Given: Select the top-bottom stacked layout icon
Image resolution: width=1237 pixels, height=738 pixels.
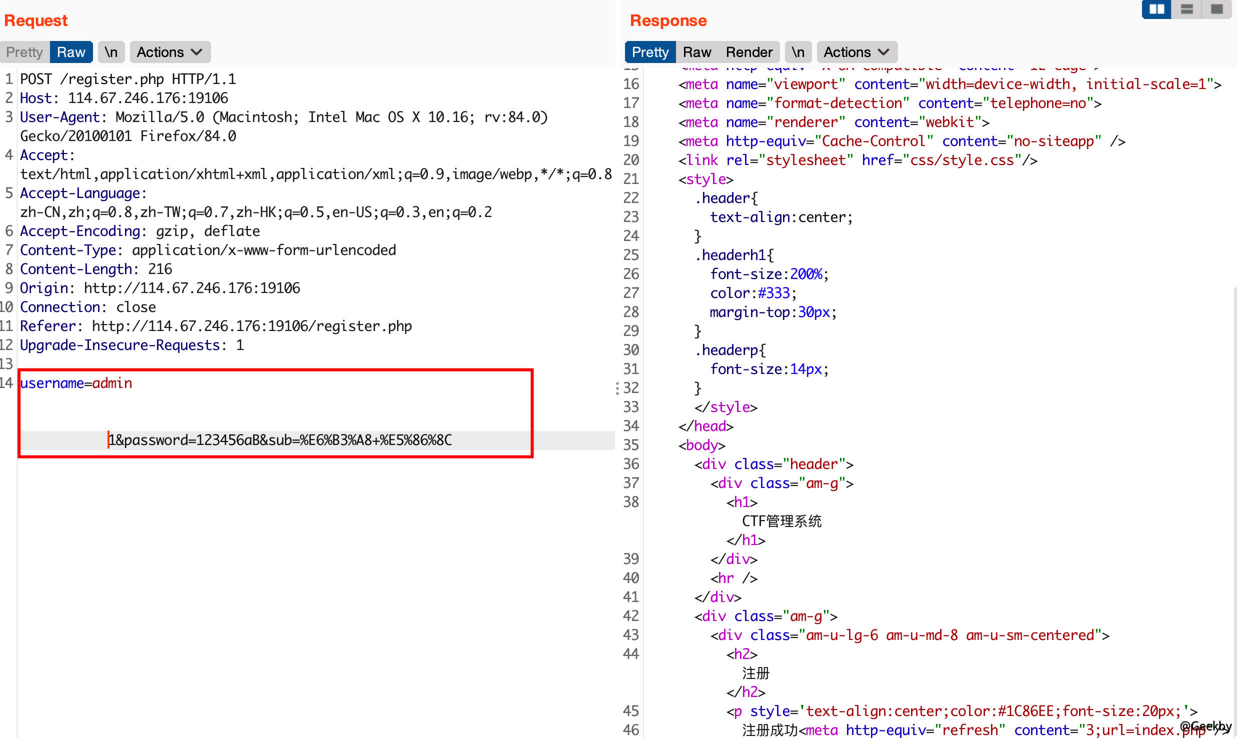Looking at the screenshot, I should pyautogui.click(x=1186, y=9).
